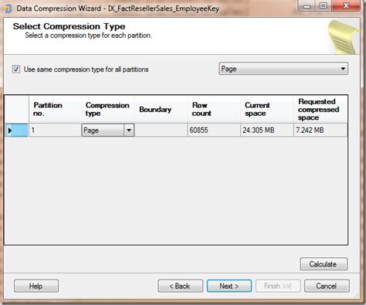This screenshot has width=366, height=305.
Task: Close the Data Compression Wizard window
Action: tap(346, 5)
